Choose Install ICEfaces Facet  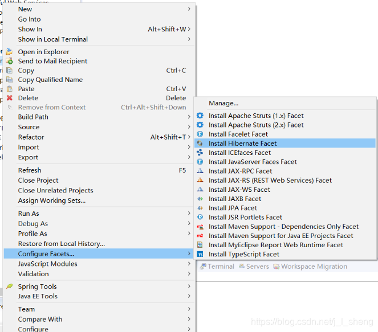[285, 153]
